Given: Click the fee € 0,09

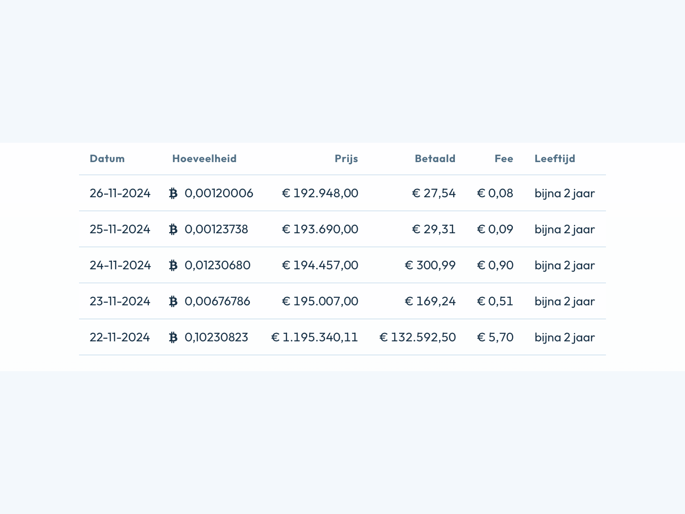Looking at the screenshot, I should coord(495,229).
